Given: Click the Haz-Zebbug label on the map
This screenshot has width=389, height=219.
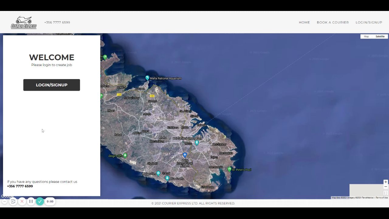Looking at the screenshot, I should [157, 141].
